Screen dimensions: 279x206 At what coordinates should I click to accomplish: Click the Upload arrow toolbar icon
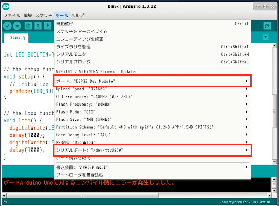click(x=17, y=26)
